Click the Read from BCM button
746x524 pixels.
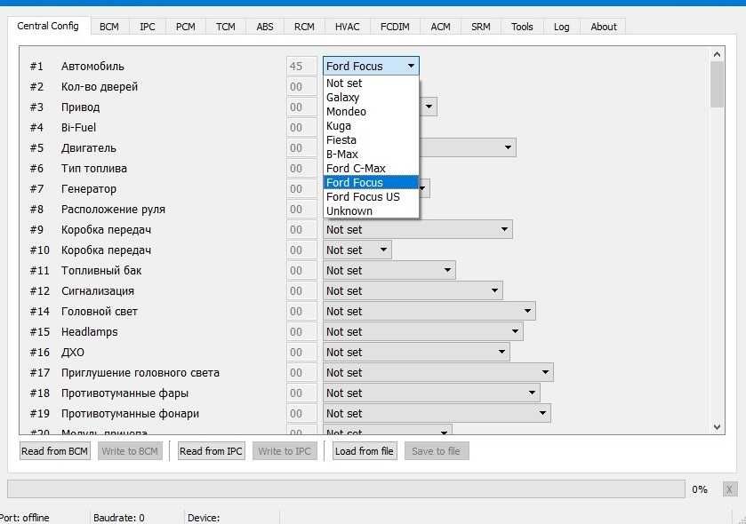click(x=55, y=451)
